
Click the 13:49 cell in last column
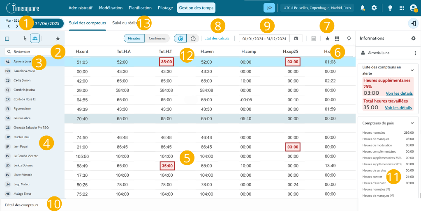click(x=330, y=166)
